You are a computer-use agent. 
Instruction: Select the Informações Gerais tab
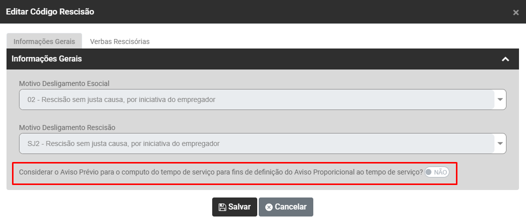tap(44, 41)
